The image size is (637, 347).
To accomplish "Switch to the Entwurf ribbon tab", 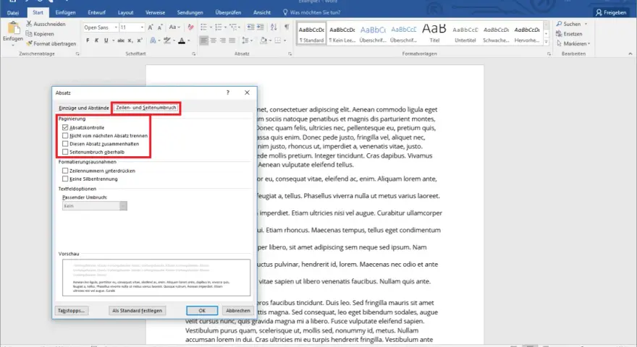I will (97, 12).
